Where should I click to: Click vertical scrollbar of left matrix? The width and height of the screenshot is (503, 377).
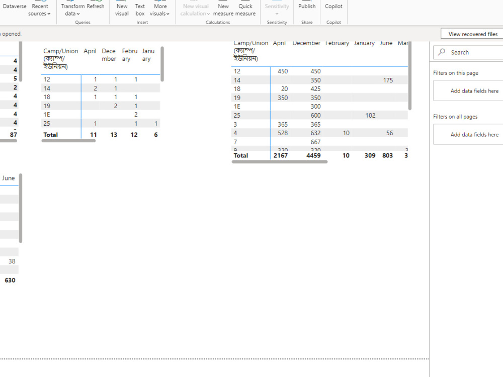coord(162,64)
